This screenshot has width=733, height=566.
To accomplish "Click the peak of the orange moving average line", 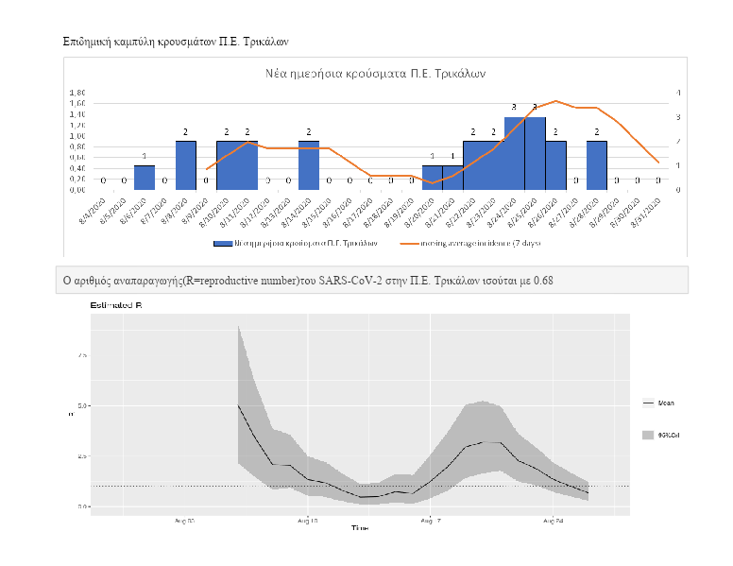I will pyautogui.click(x=556, y=101).
